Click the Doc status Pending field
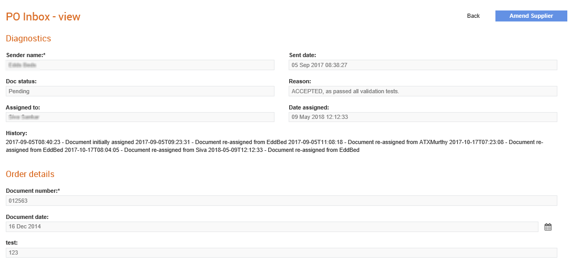The width and height of the screenshot is (571, 264). pyautogui.click(x=140, y=91)
